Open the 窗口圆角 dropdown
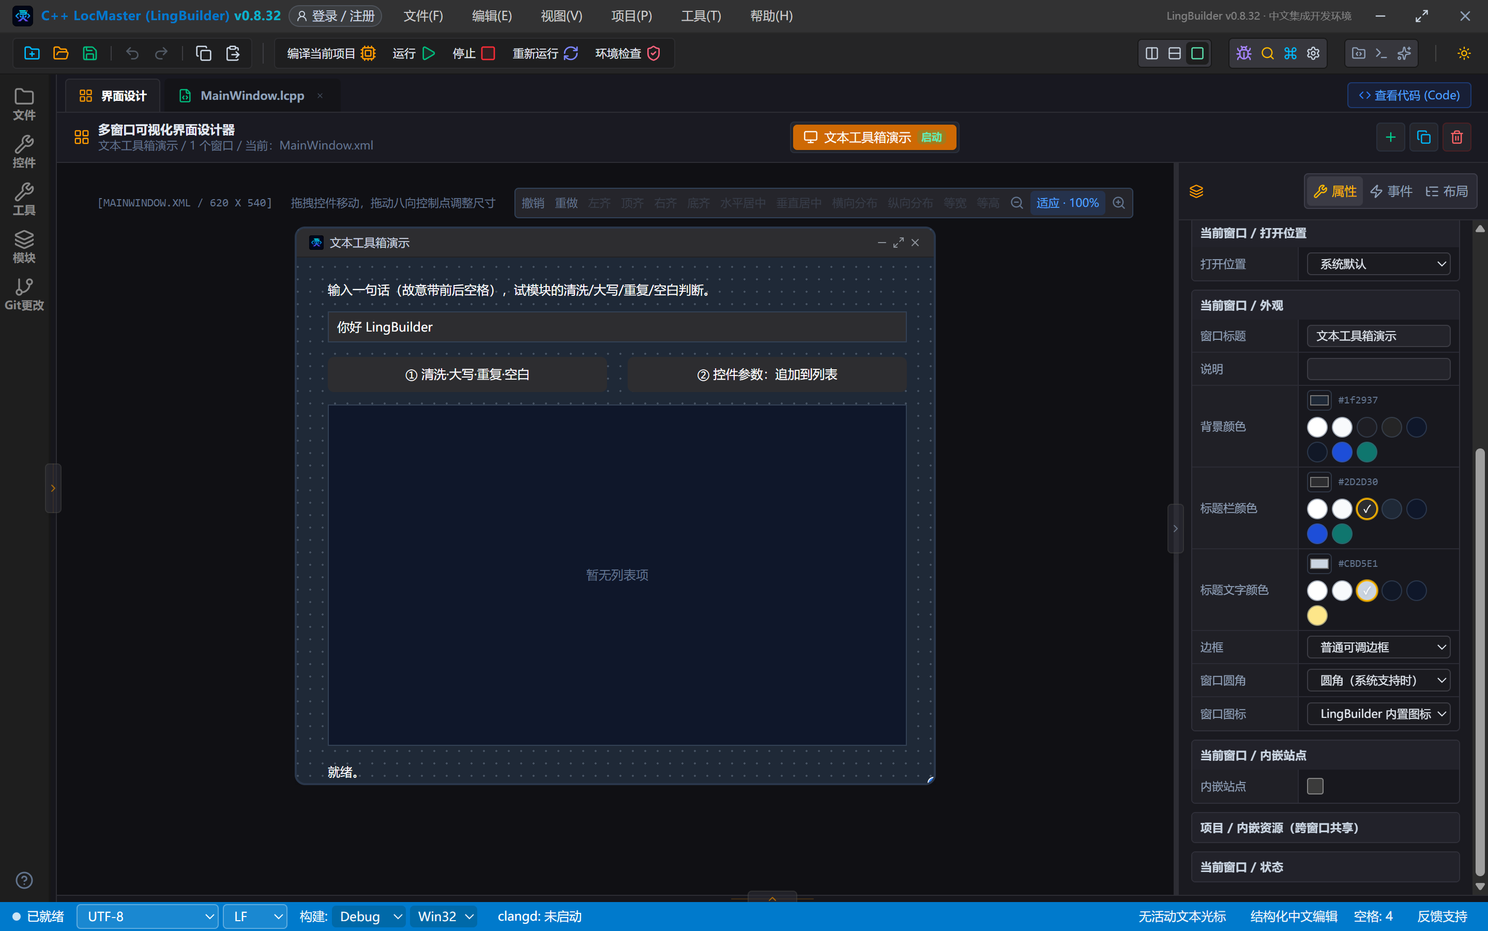1488x931 pixels. 1378,680
